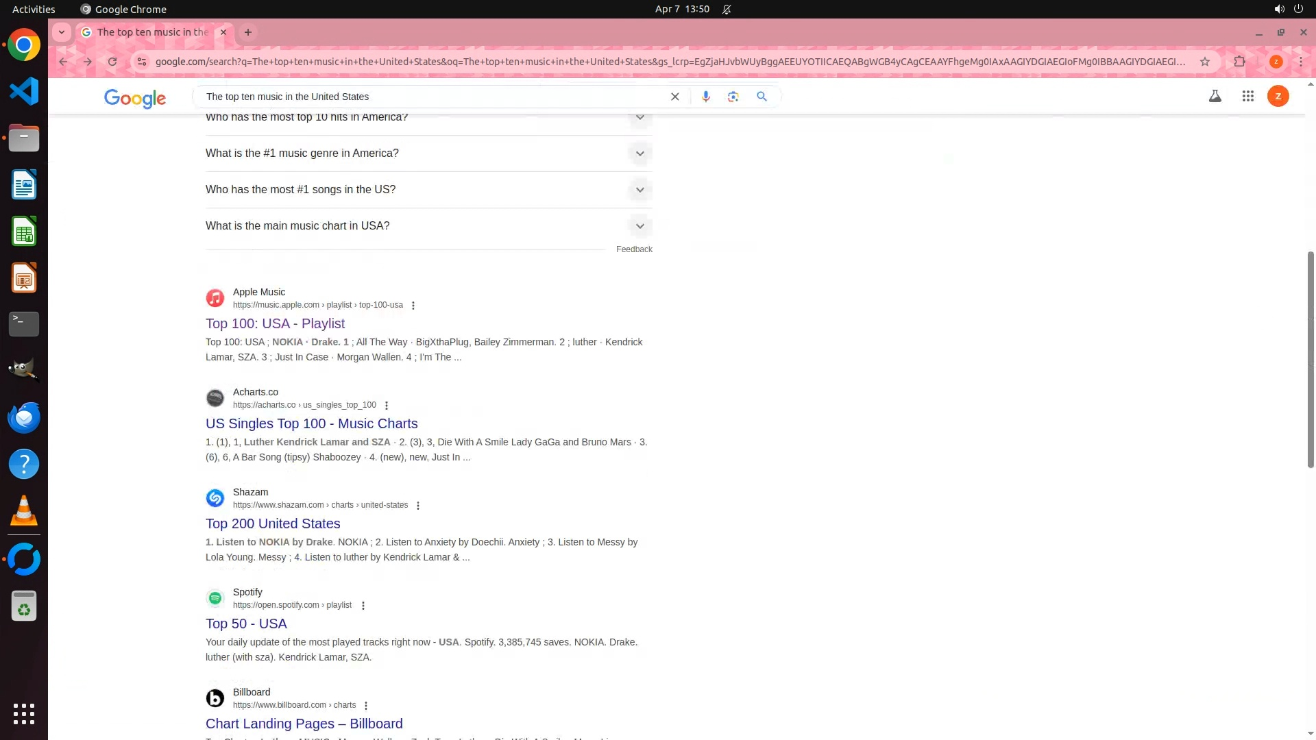Open the tab search dropdown arrow
Screen dimensions: 1316x740
point(62,32)
